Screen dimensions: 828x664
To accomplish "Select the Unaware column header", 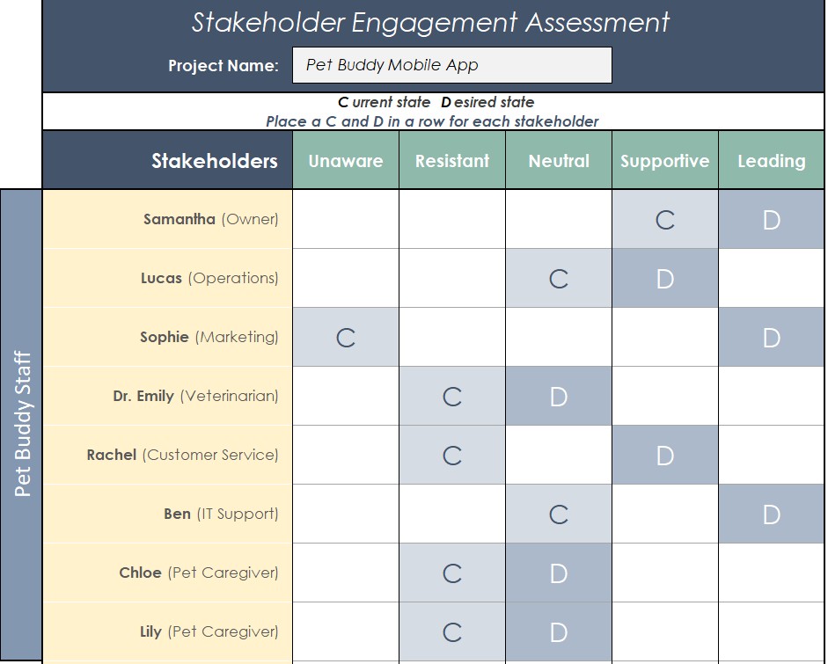I will 346,161.
